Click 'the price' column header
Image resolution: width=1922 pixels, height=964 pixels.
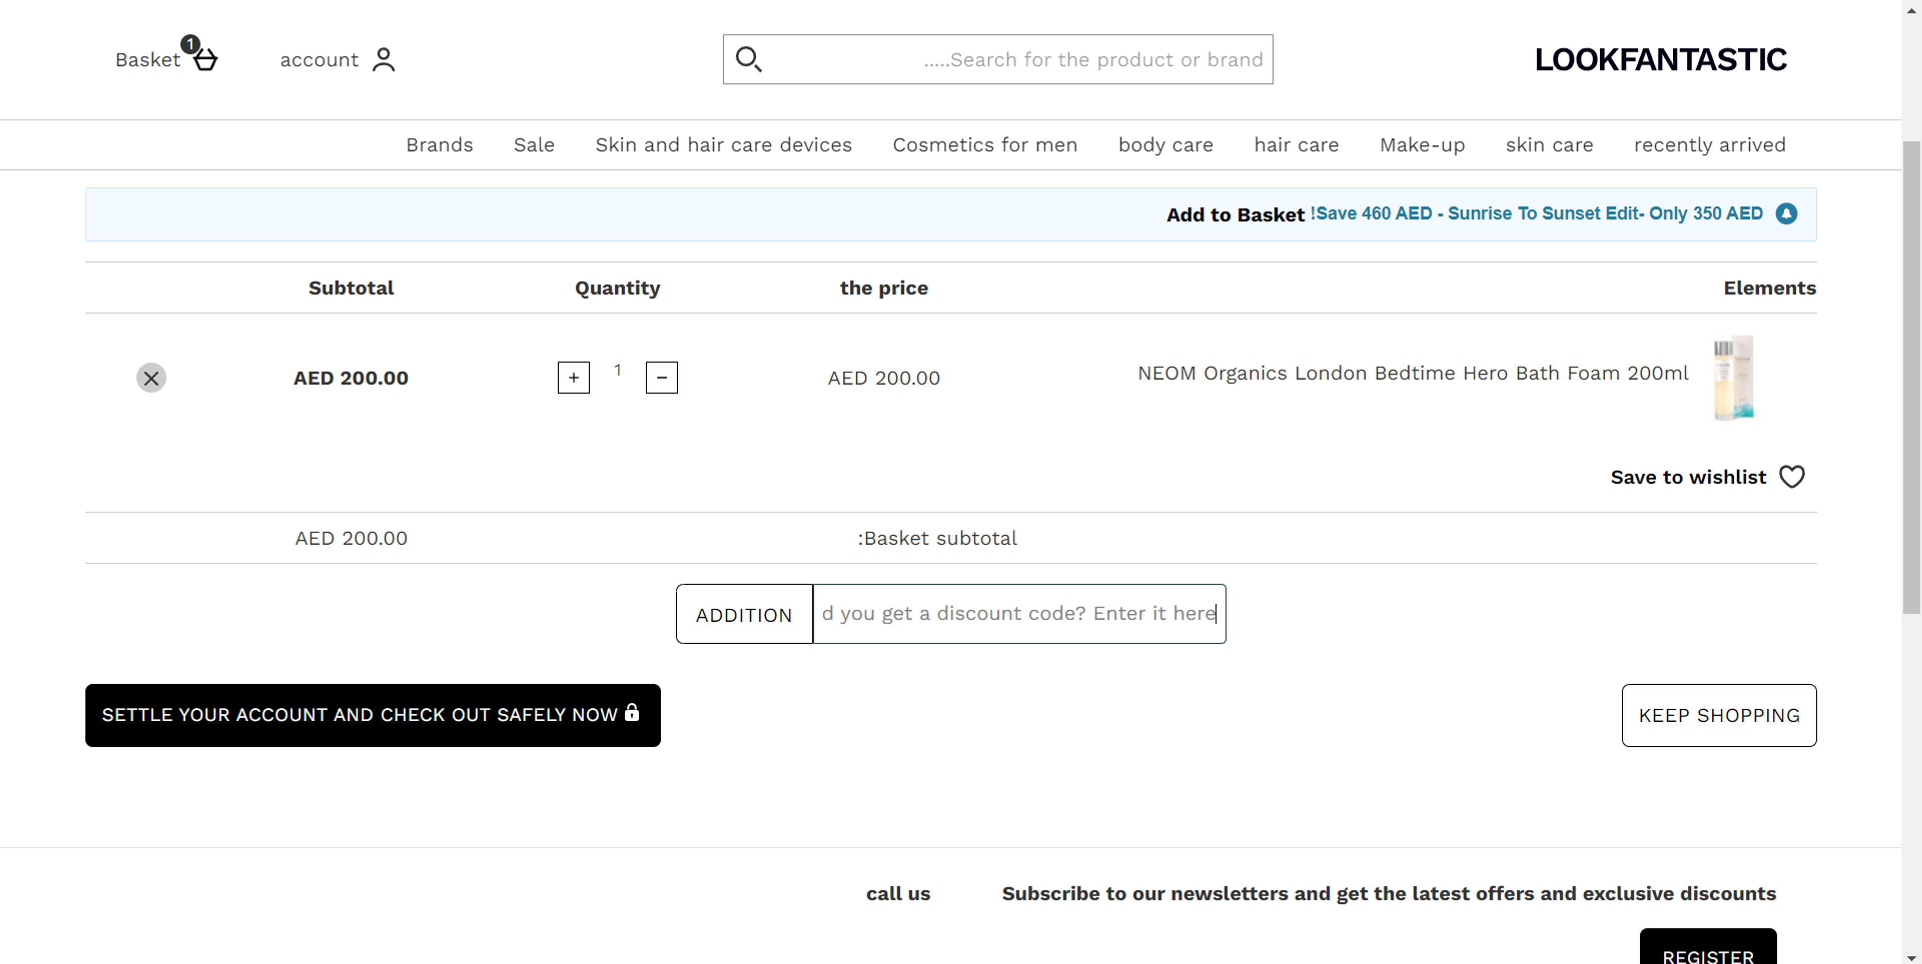pyautogui.click(x=884, y=289)
